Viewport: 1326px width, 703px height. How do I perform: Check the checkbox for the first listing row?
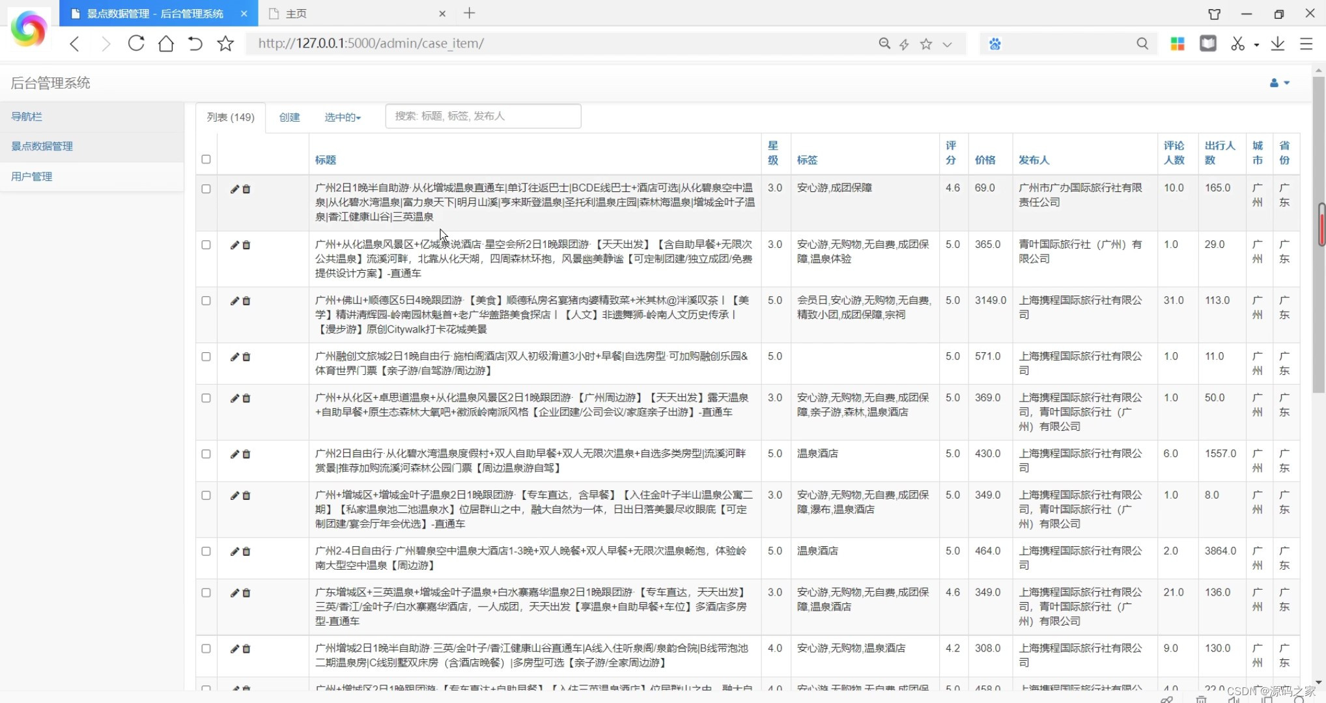(x=206, y=189)
